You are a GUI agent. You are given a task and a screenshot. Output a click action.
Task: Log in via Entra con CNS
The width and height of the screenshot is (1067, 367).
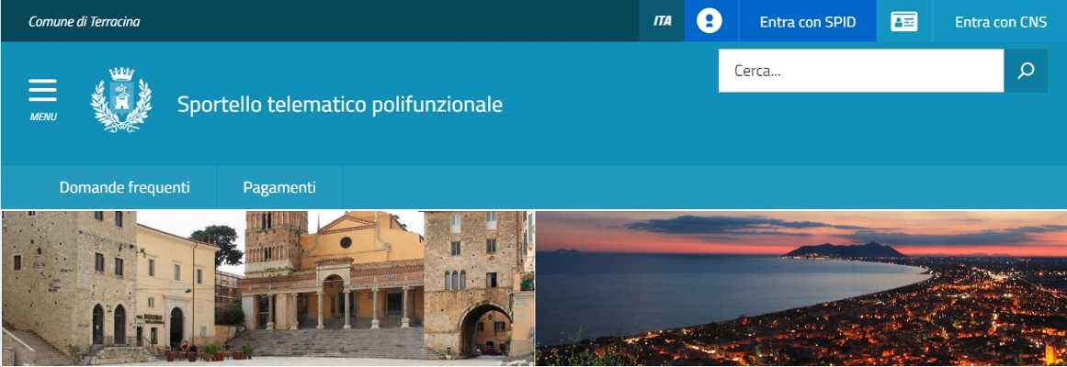point(1000,22)
